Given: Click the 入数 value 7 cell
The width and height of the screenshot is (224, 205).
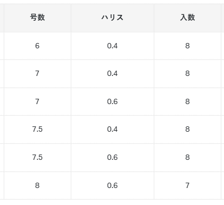Looking at the screenshot, I should pyautogui.click(x=187, y=185).
